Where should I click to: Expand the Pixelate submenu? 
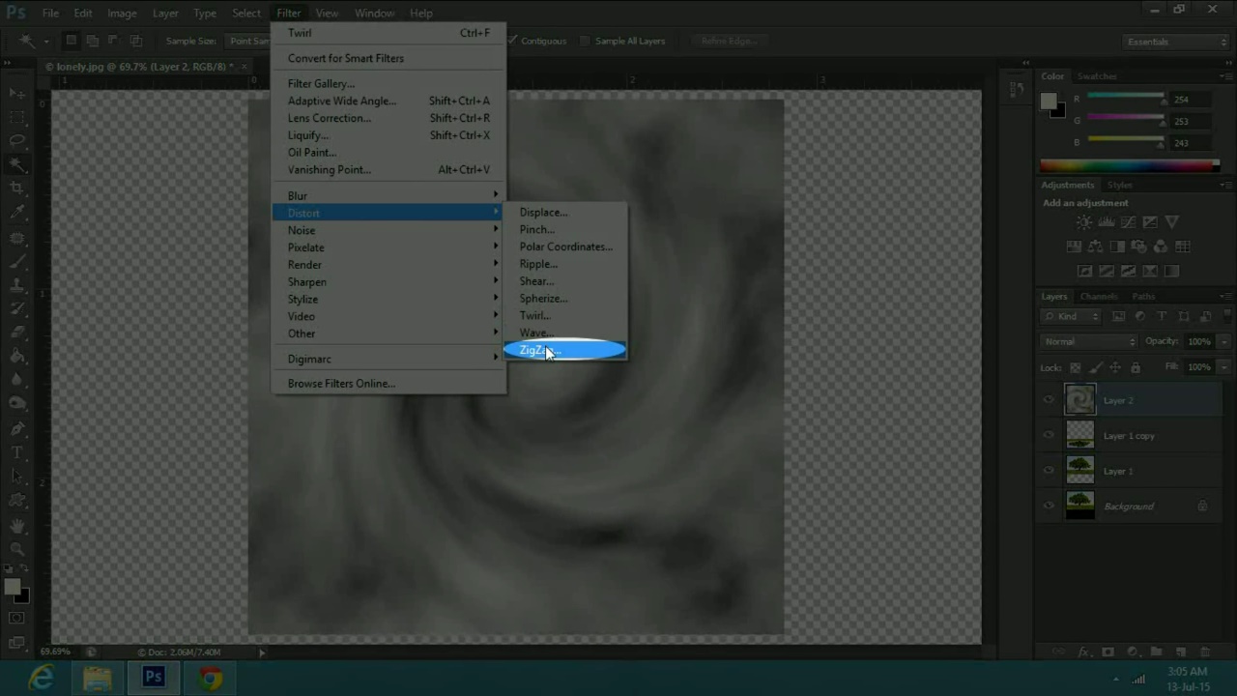[x=388, y=247]
